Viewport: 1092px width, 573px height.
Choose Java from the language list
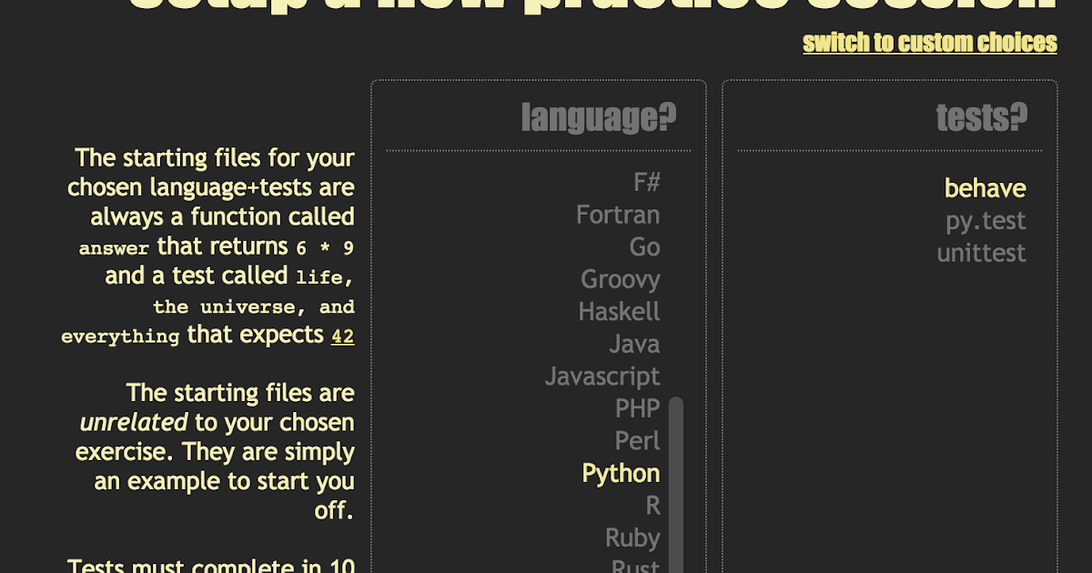634,344
